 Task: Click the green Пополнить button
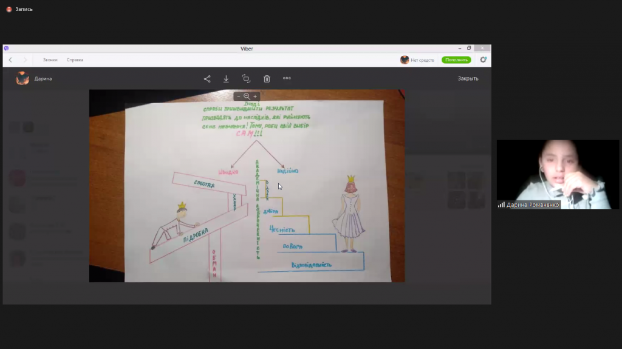click(x=456, y=60)
